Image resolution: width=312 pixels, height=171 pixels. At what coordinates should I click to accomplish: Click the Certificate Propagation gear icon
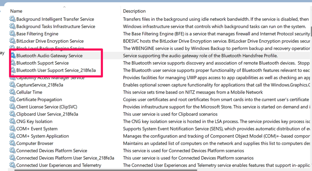click(x=12, y=100)
